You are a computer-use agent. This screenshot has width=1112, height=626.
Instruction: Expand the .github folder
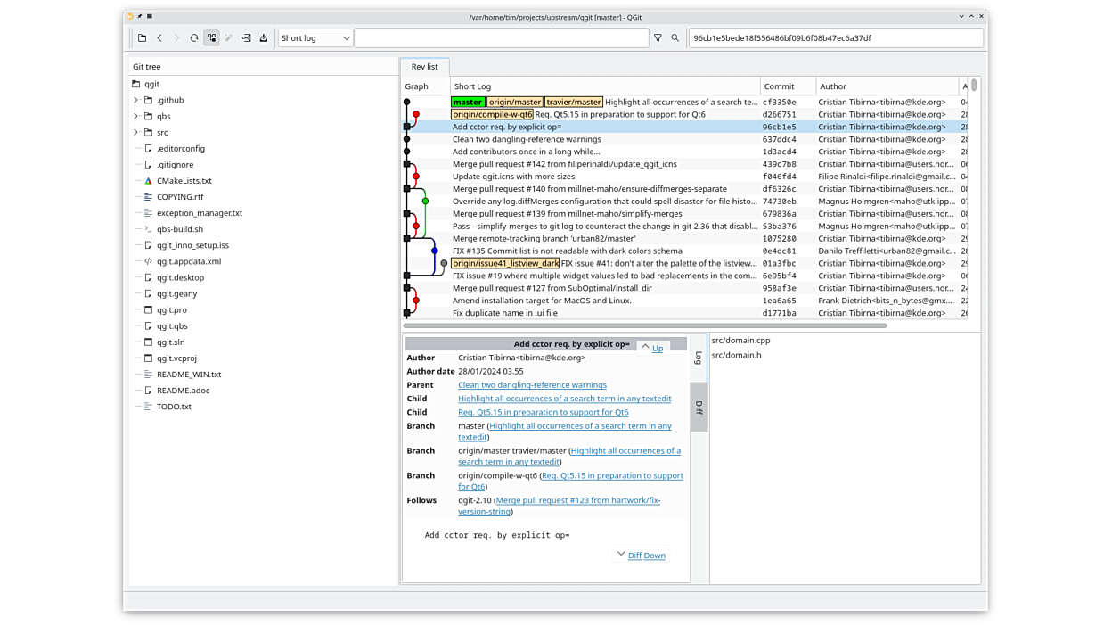click(136, 101)
